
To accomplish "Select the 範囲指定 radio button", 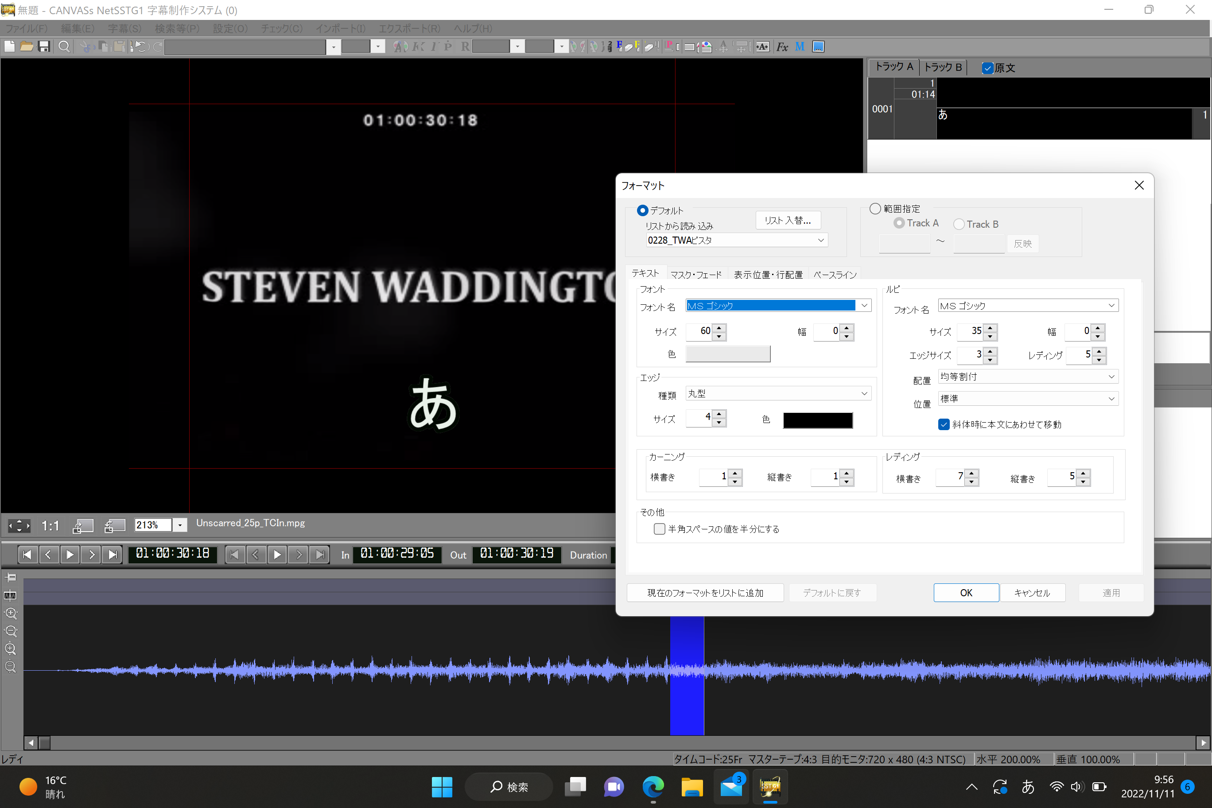I will [x=875, y=209].
